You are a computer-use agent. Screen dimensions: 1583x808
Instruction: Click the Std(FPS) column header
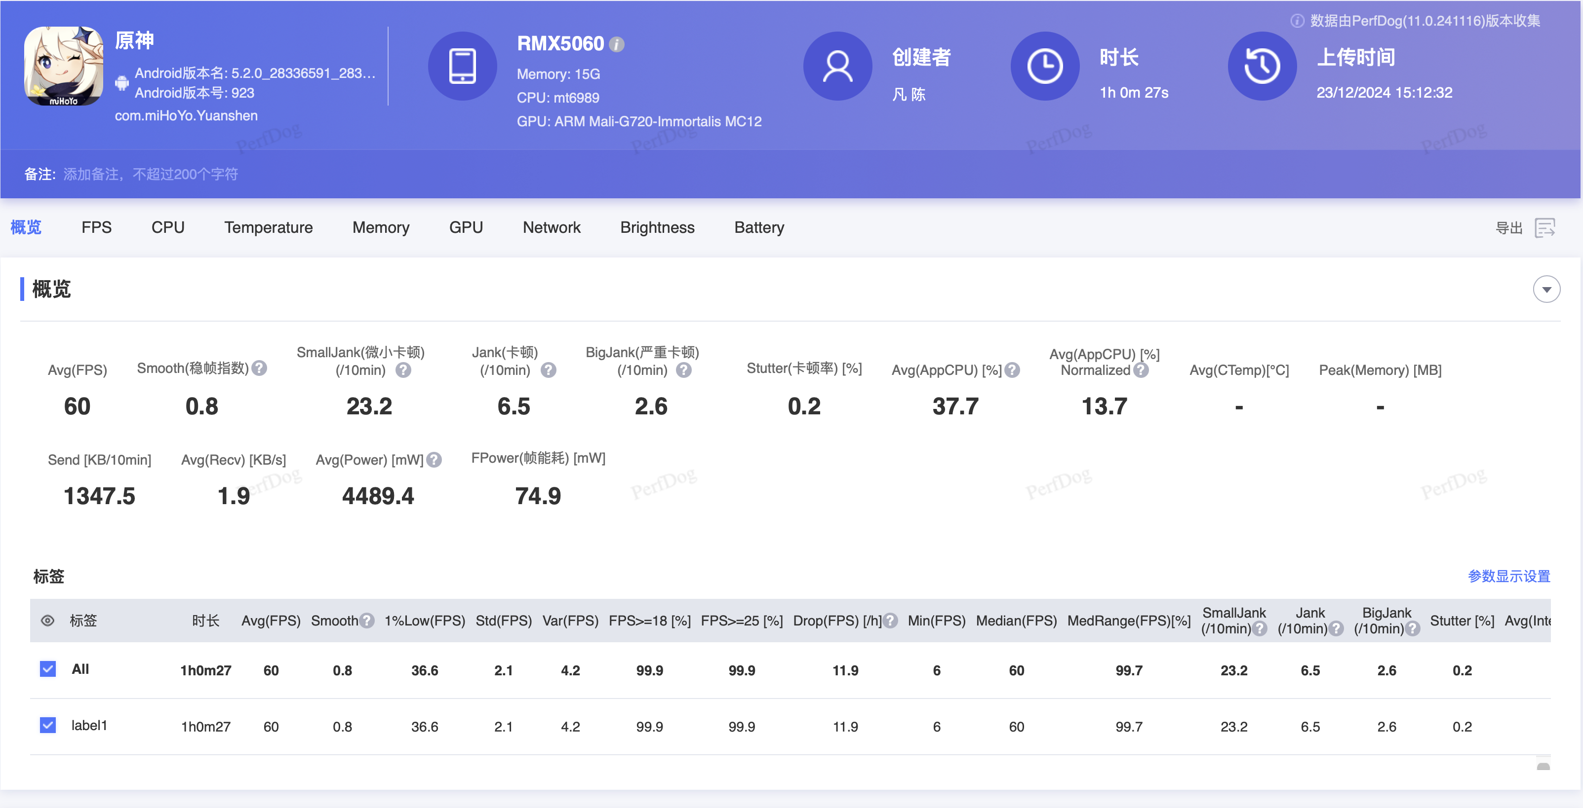[x=504, y=621]
